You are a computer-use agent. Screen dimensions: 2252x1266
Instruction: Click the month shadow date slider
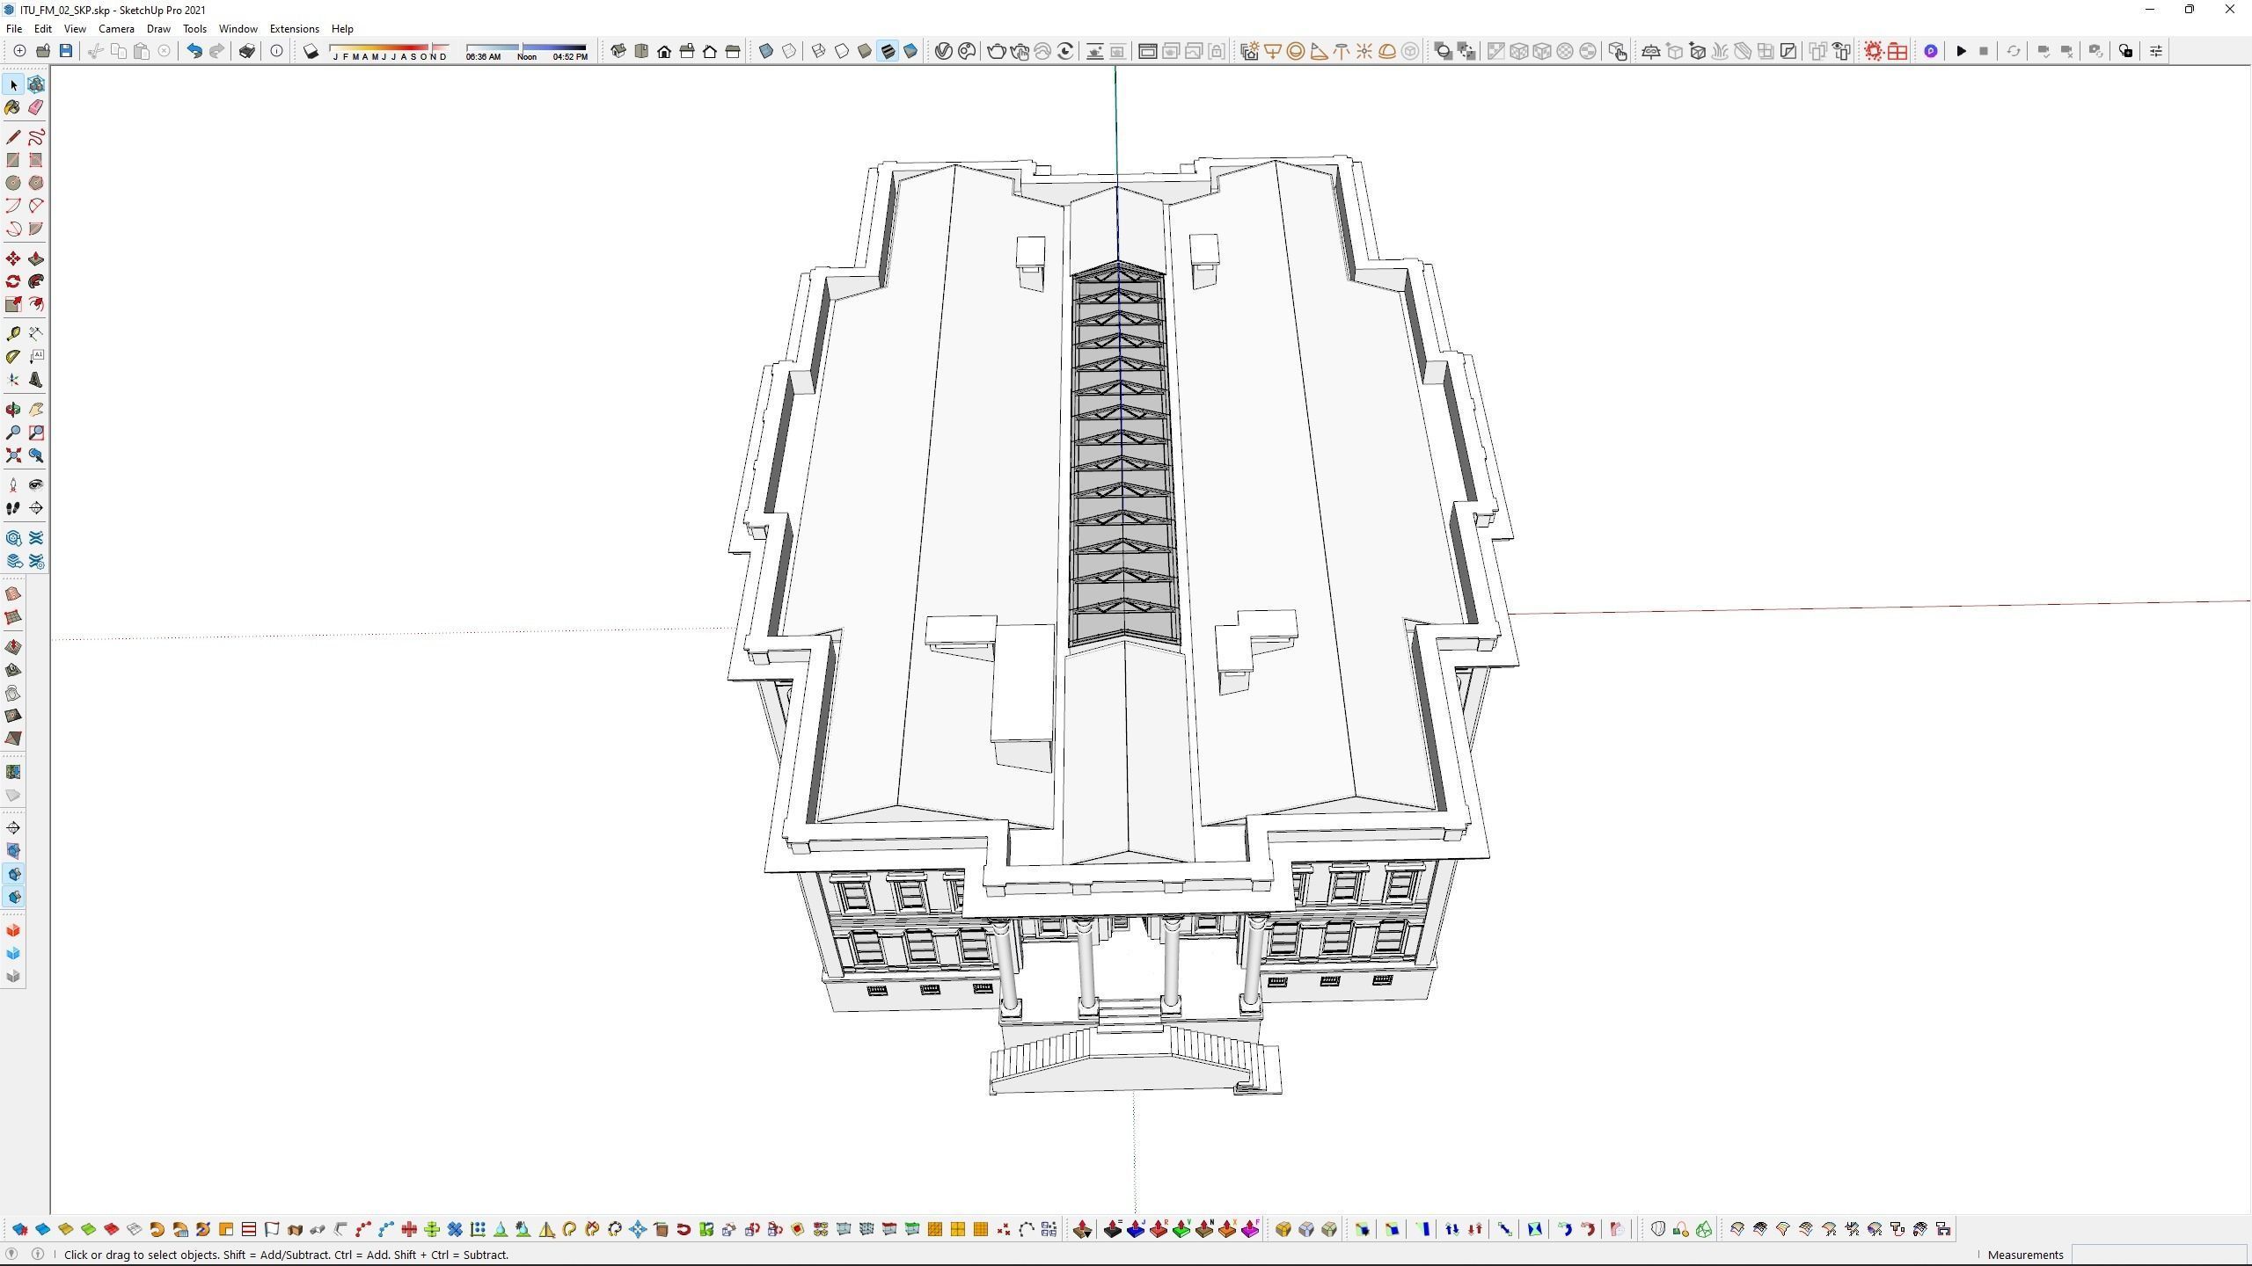pos(390,51)
